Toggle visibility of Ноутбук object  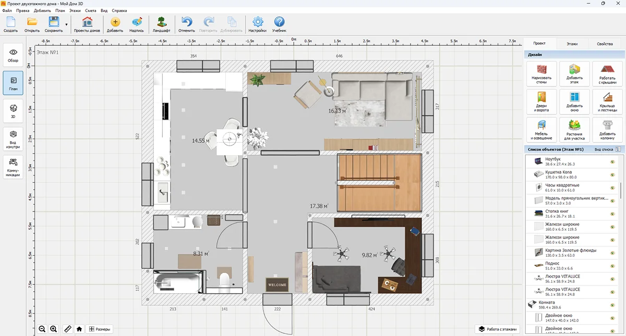pos(612,161)
